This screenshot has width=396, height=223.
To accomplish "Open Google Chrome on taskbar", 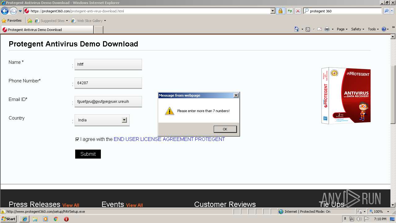I will [x=56, y=219].
